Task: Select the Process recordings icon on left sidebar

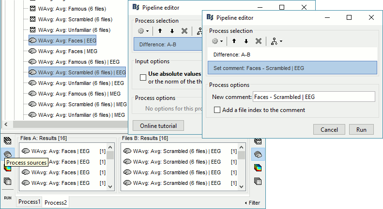Action: (8, 141)
